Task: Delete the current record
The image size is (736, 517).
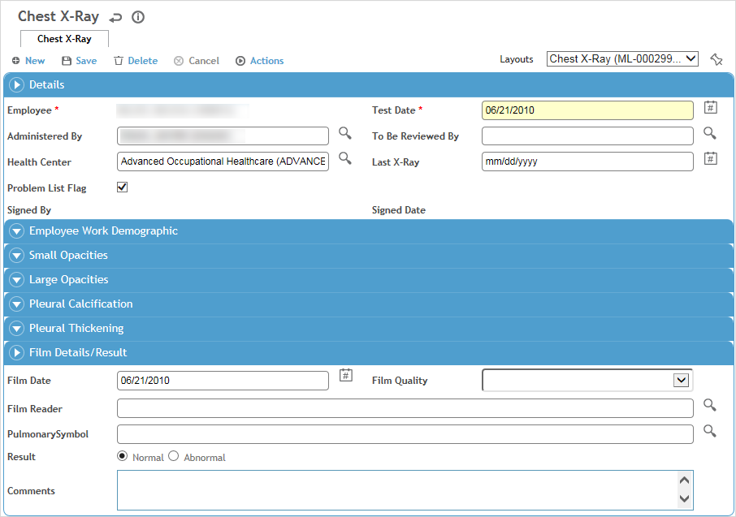Action: 136,61
